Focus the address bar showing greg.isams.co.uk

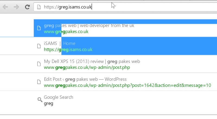point(125,7)
